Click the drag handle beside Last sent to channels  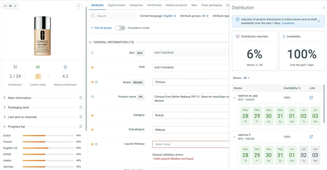81,117
